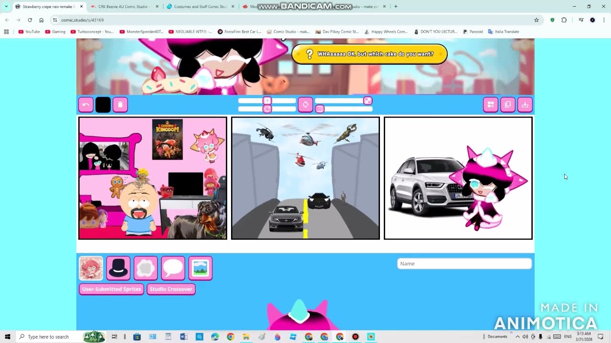Open Task View in taskbar
The image size is (611, 343).
[x=115, y=337]
